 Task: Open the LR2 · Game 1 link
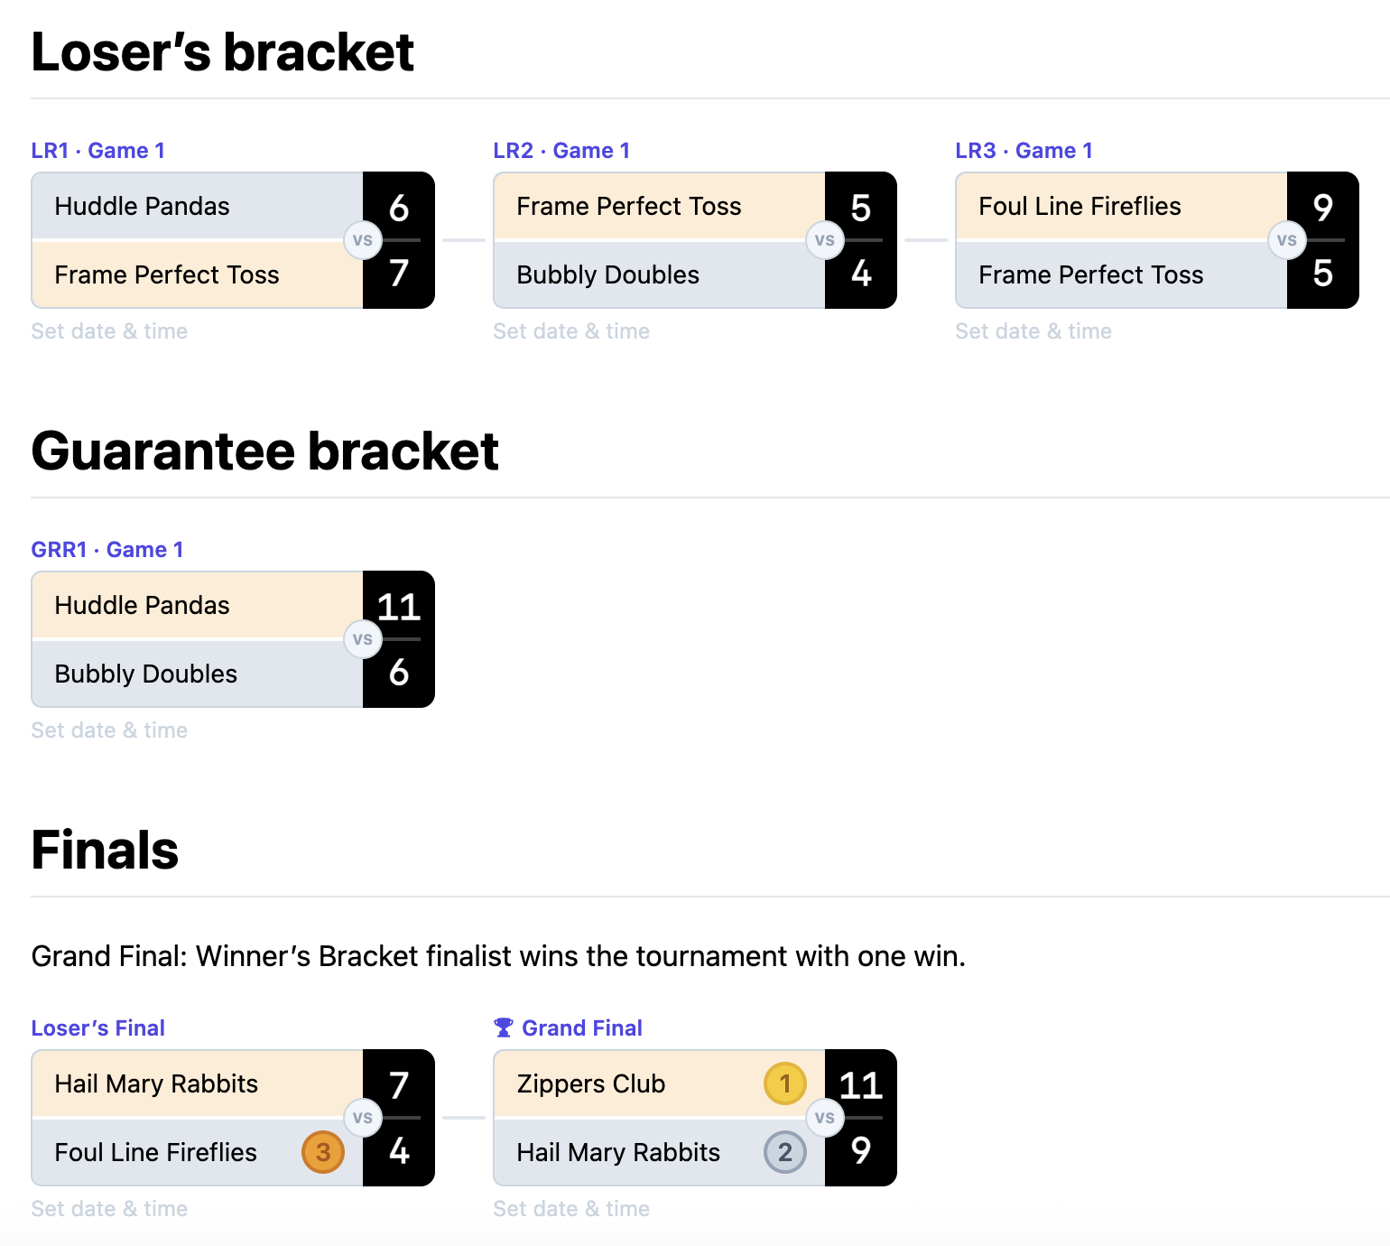(561, 151)
